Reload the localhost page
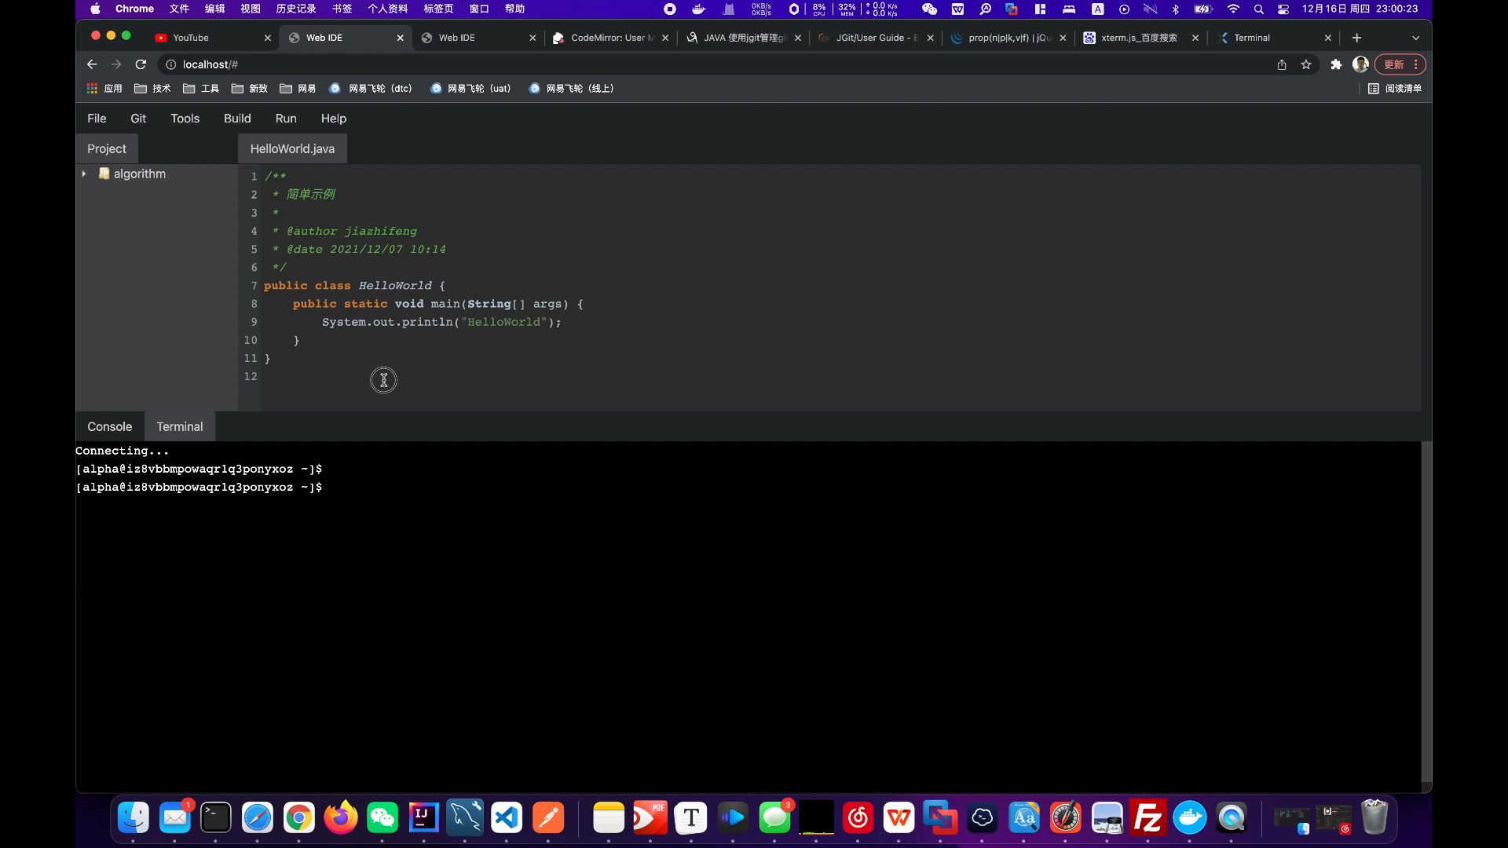This screenshot has height=848, width=1508. (141, 64)
